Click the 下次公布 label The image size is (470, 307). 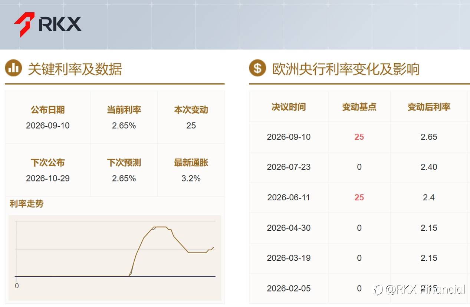pyautogui.click(x=48, y=163)
